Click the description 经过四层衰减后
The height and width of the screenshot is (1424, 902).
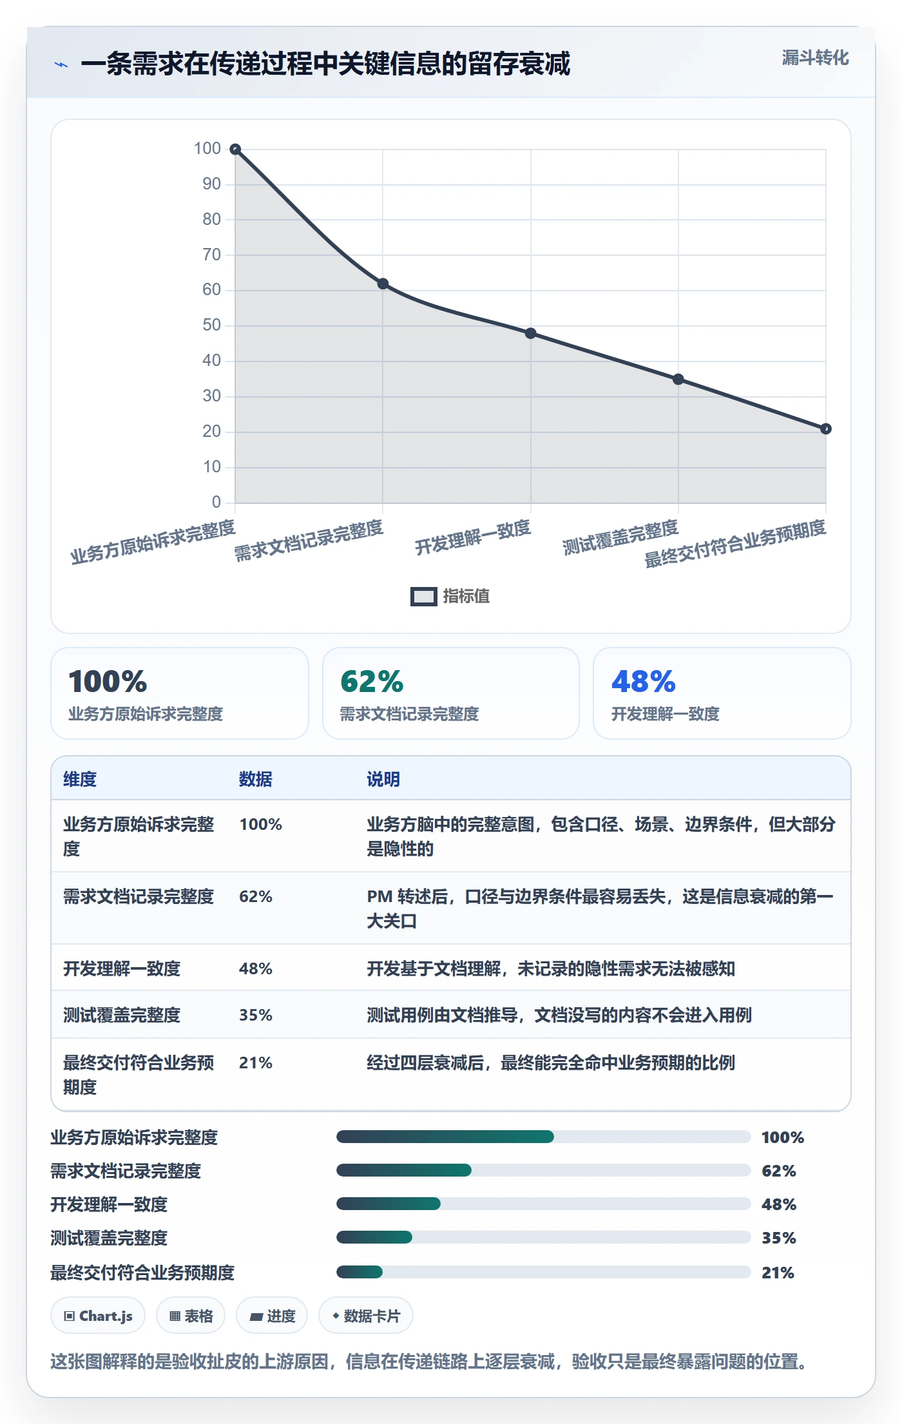[x=551, y=1063]
